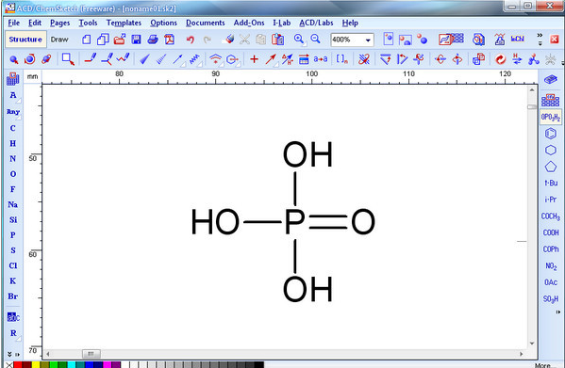
Task: Click the red plus reaction tool
Action: pyautogui.click(x=254, y=59)
